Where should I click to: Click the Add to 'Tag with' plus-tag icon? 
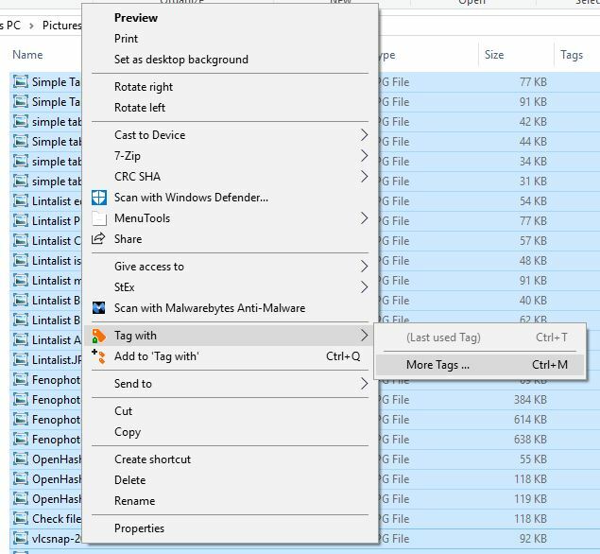(x=98, y=356)
